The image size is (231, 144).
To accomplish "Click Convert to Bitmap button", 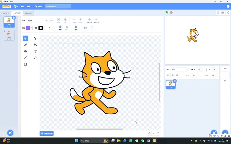I will pos(47,133).
